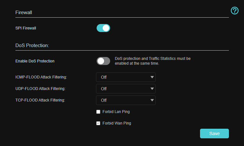The width and height of the screenshot is (244, 146).
Task: Click the TCP-FLOOD dropdown arrow icon
Action: pos(152,100)
